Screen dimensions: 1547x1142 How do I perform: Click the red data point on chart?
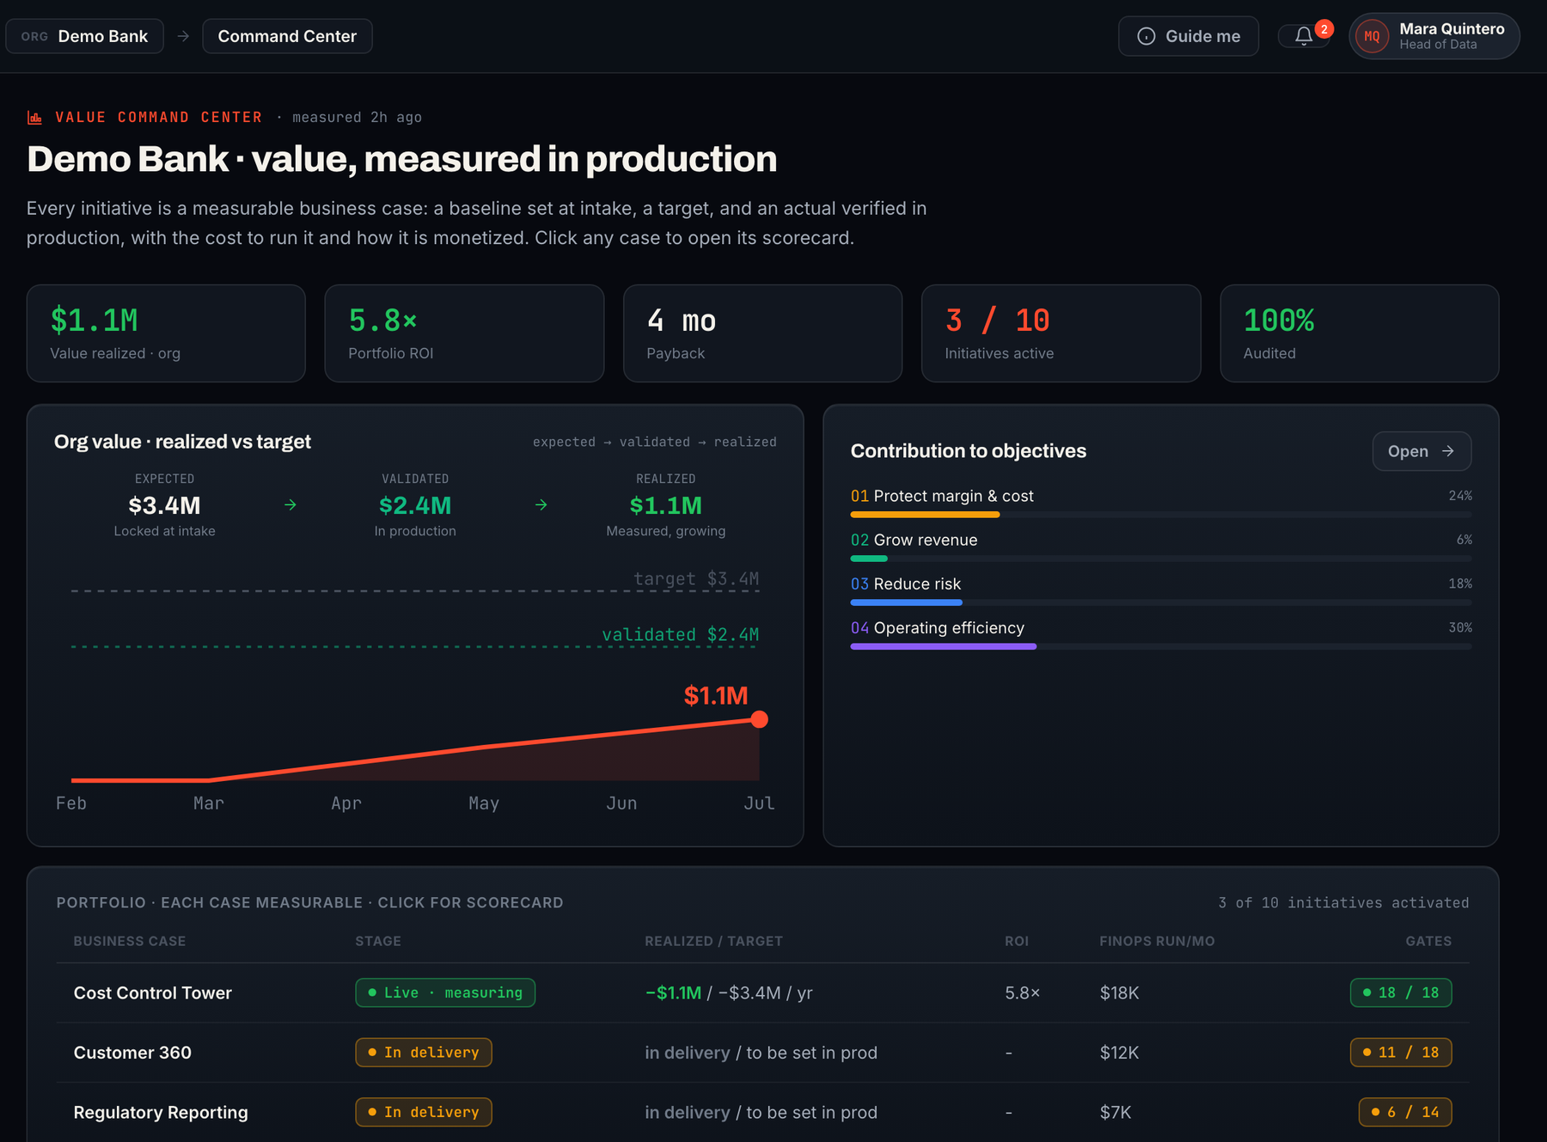pos(759,719)
